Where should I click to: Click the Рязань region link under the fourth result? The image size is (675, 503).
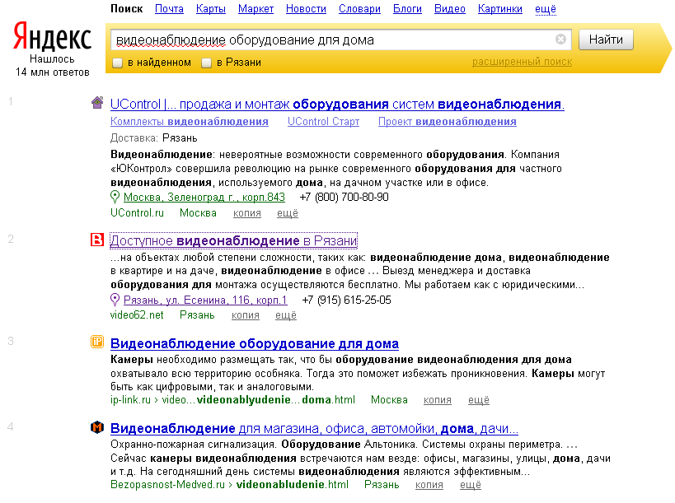pos(382,485)
